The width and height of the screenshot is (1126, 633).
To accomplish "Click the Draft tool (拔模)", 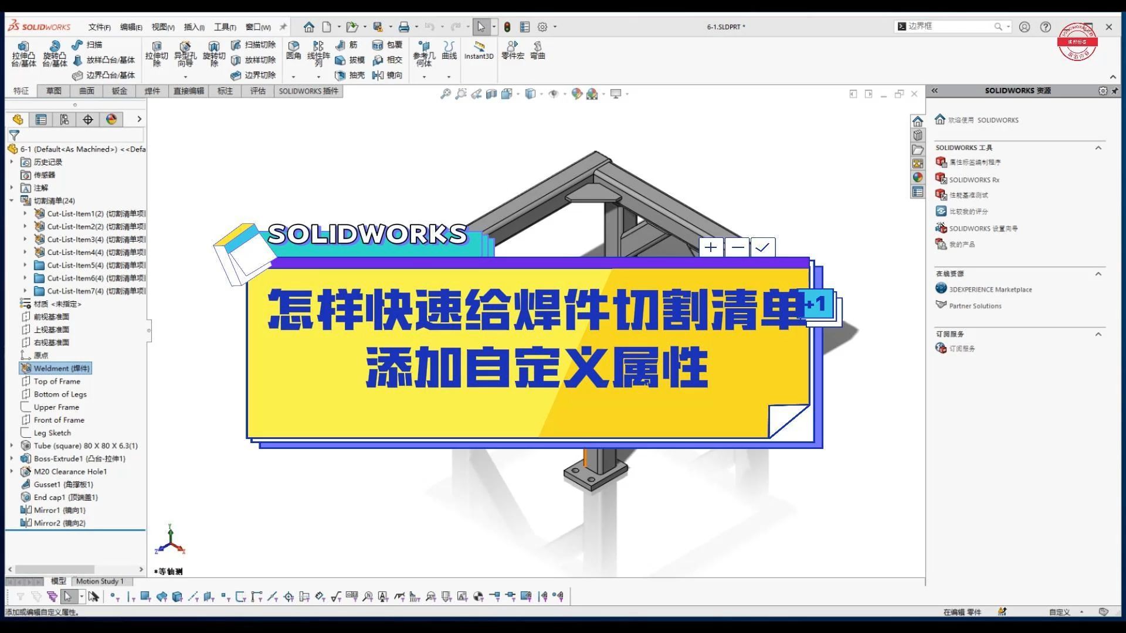I will (350, 60).
